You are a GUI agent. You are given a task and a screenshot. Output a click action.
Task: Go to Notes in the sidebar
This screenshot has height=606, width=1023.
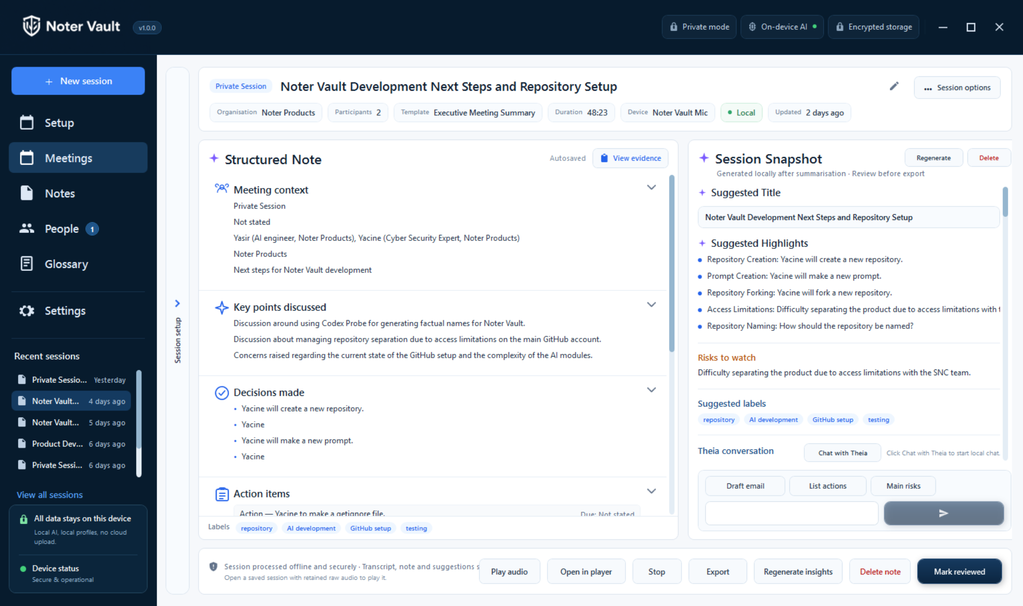click(x=78, y=193)
